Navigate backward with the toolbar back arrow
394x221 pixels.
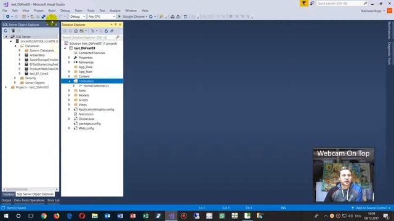[x=7, y=17]
